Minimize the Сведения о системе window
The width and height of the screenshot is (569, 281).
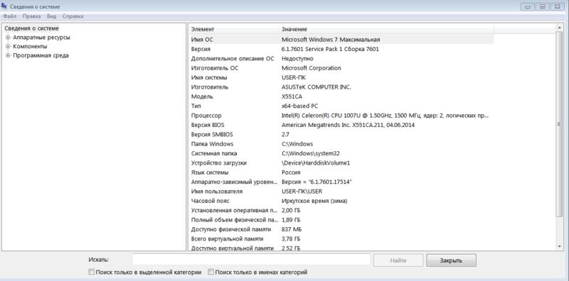pyautogui.click(x=527, y=6)
